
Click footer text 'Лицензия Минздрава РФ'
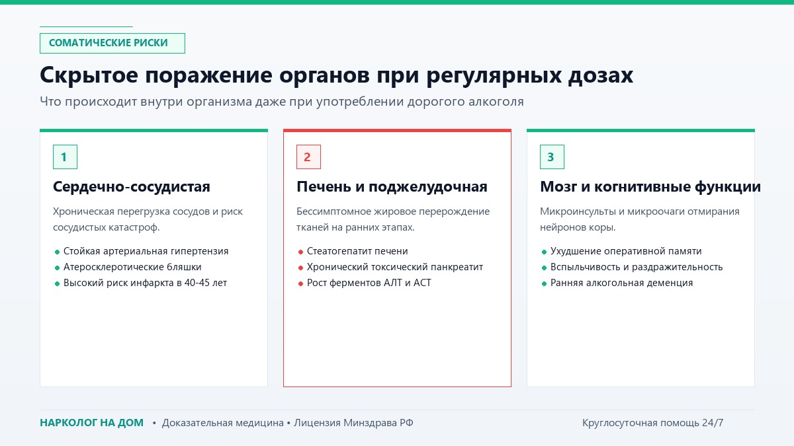pyautogui.click(x=353, y=423)
